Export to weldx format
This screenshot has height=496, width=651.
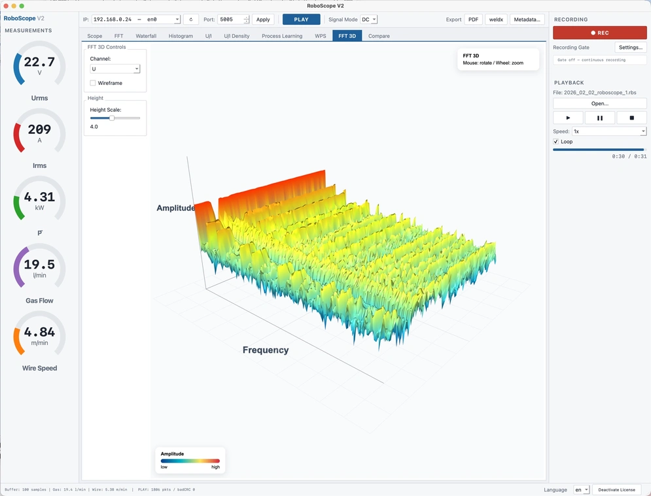[x=496, y=20]
